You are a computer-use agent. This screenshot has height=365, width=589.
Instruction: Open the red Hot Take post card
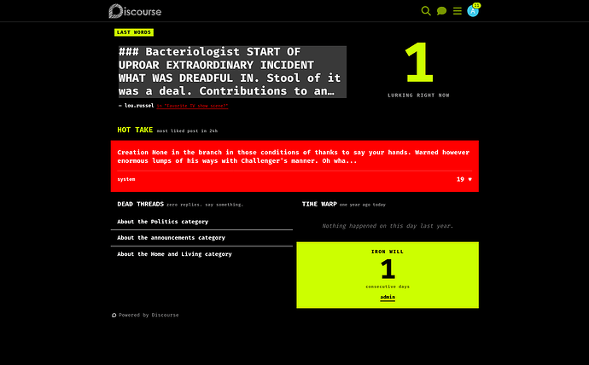(294, 166)
